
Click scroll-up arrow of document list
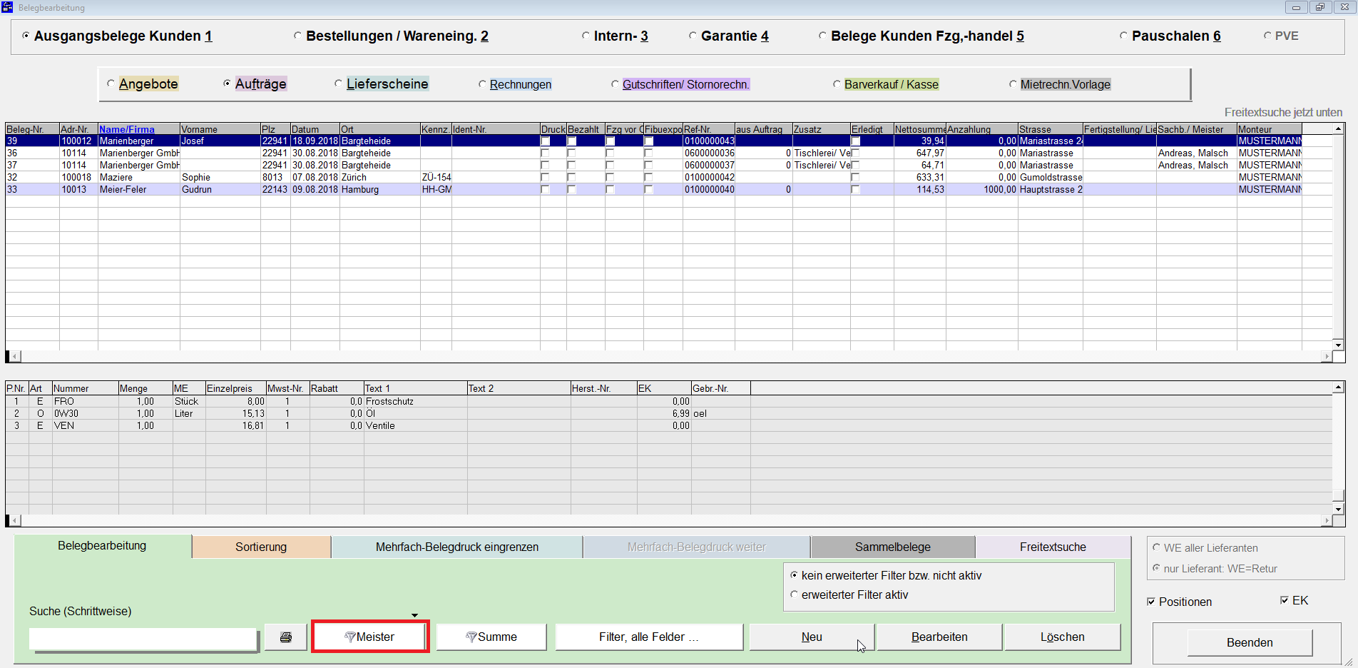pos(1338,129)
